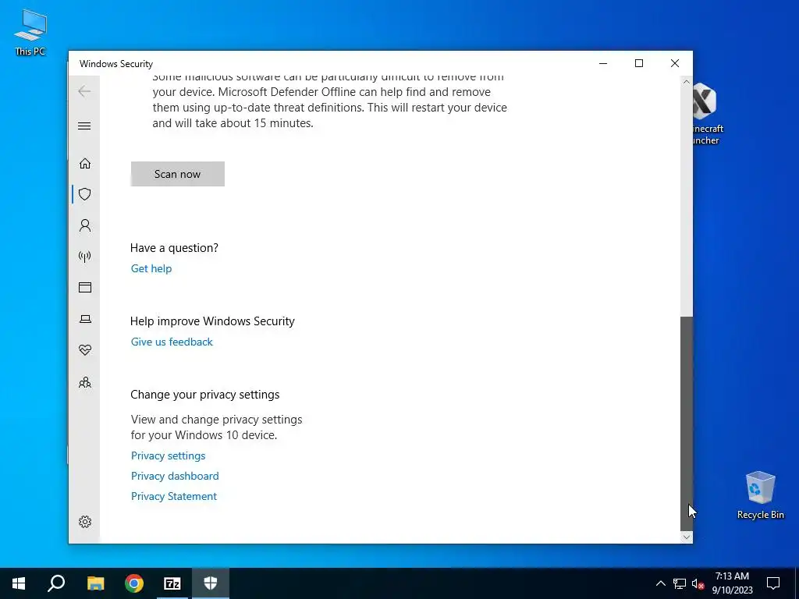Select the This PC desktop icon
799x599 pixels.
(x=30, y=31)
